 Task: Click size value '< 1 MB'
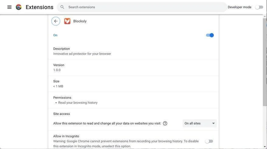pos(58,86)
